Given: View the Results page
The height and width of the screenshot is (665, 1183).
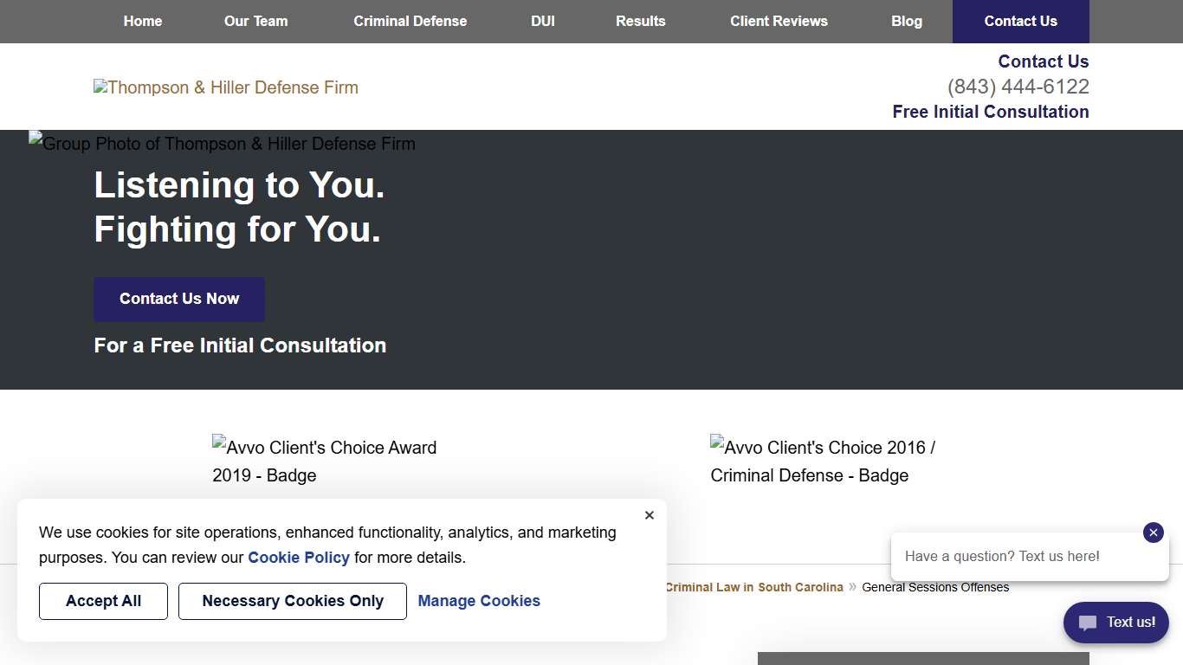Looking at the screenshot, I should click(x=640, y=22).
